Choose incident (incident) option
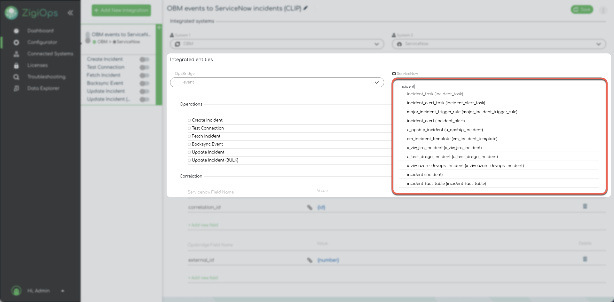 click(x=499, y=174)
